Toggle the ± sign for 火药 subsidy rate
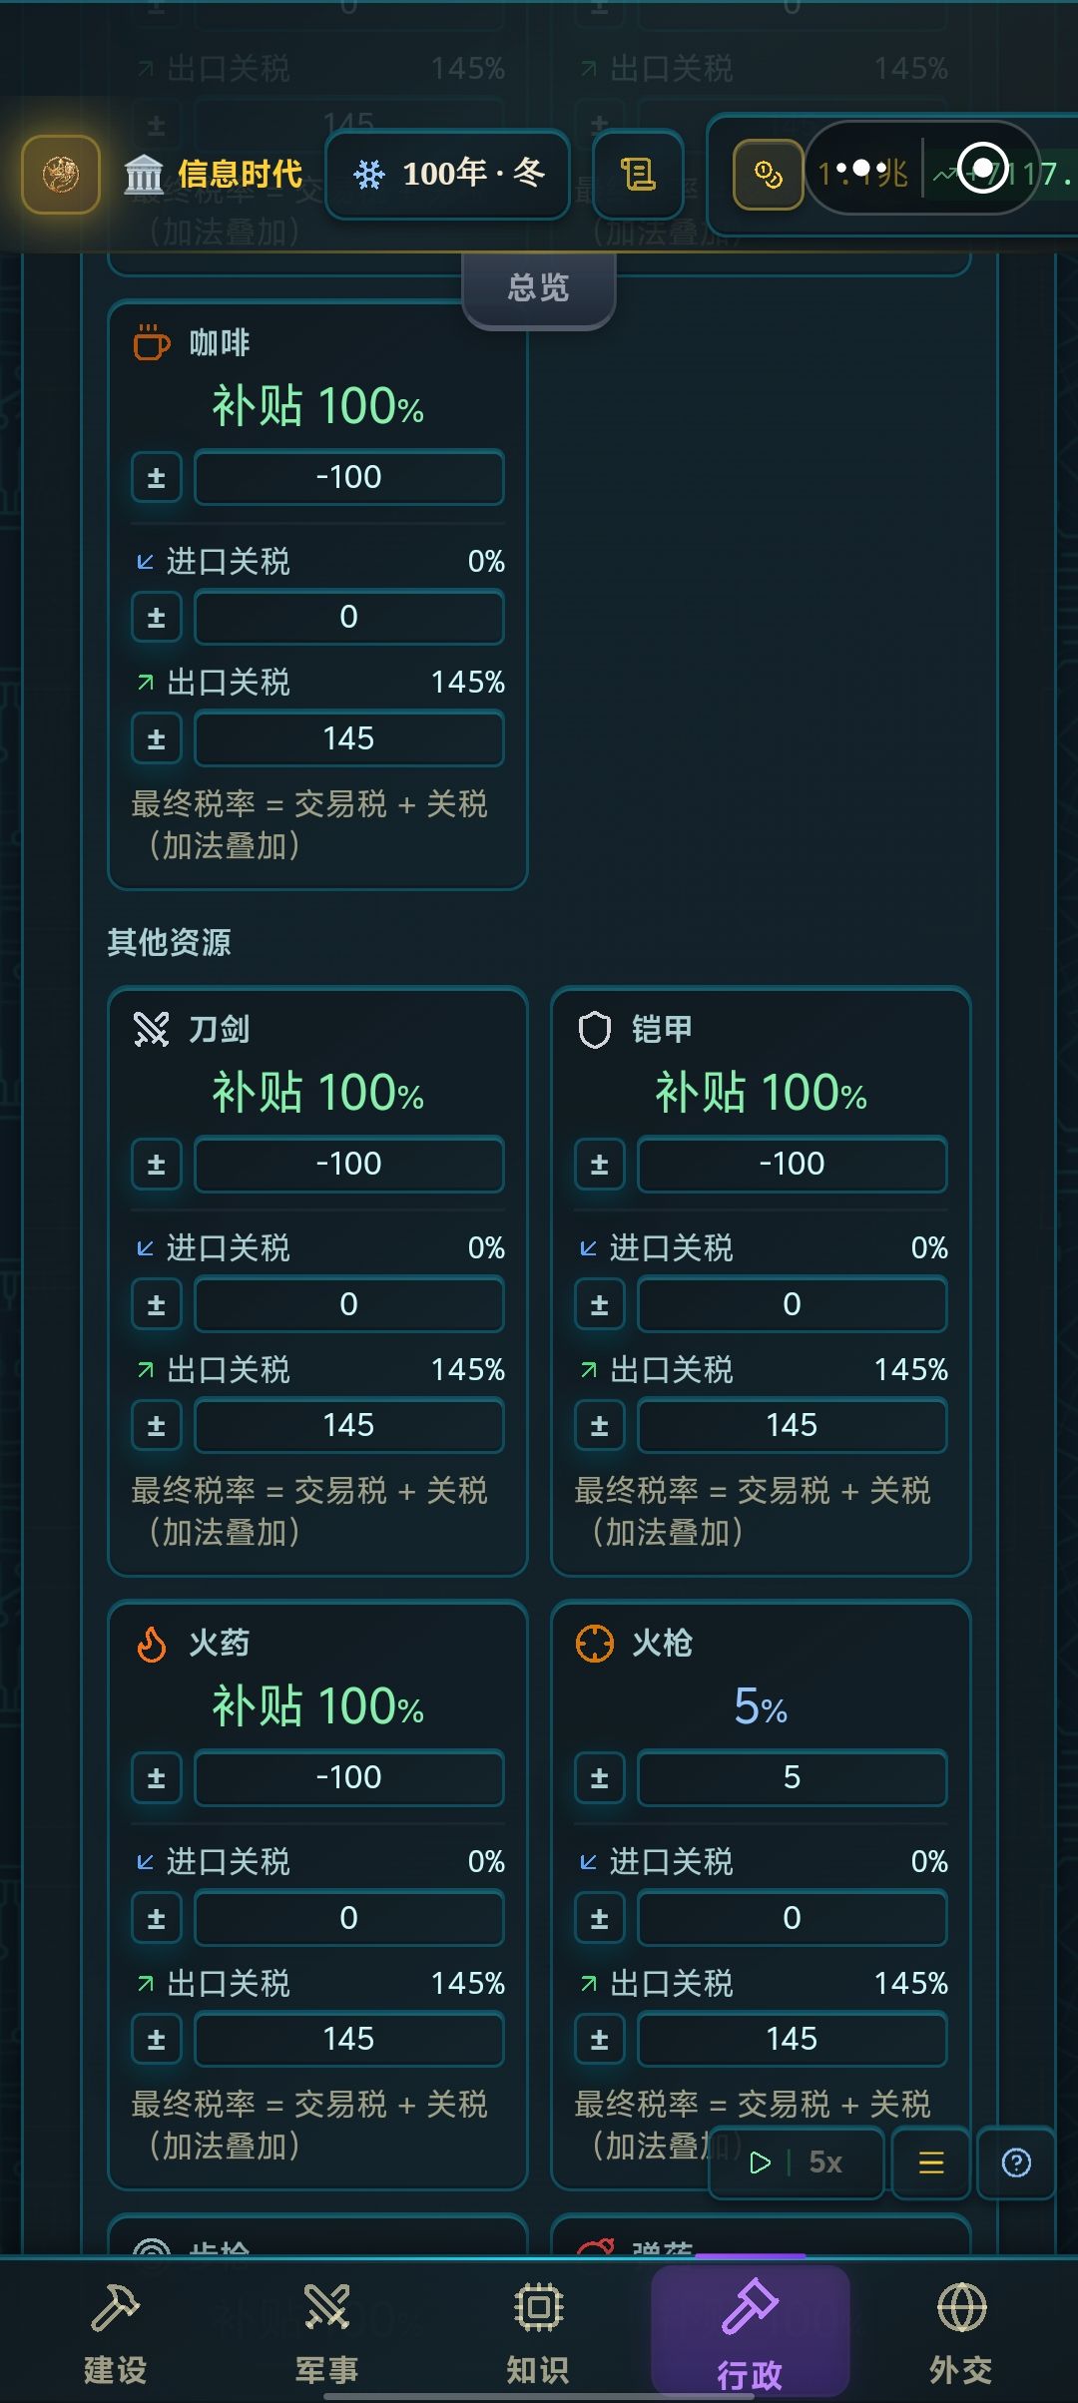Viewport: 1078px width, 2403px height. 157,1777
